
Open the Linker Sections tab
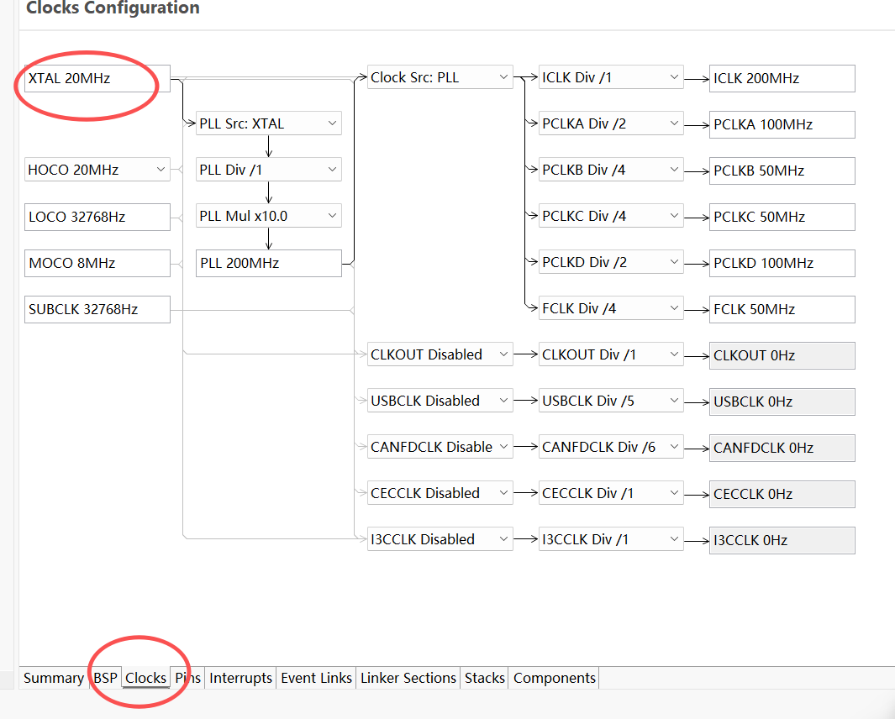click(408, 678)
